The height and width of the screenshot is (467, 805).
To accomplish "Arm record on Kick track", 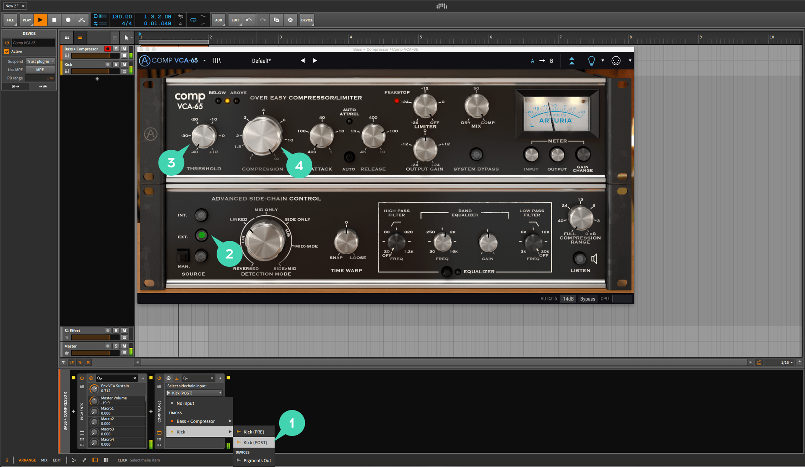I will (108, 64).
